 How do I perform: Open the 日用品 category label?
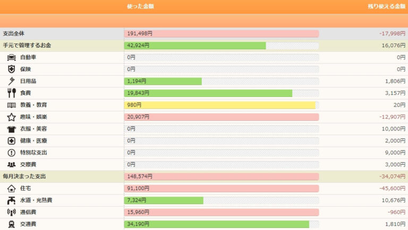(28, 81)
